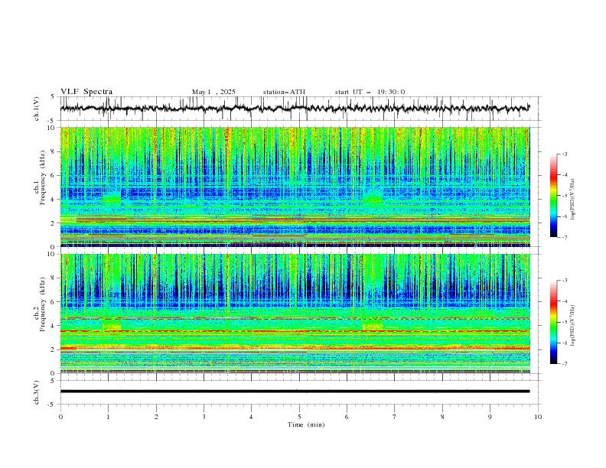Click the ch.3 flat black waveform trace
606x468 pixels.
tap(295, 392)
